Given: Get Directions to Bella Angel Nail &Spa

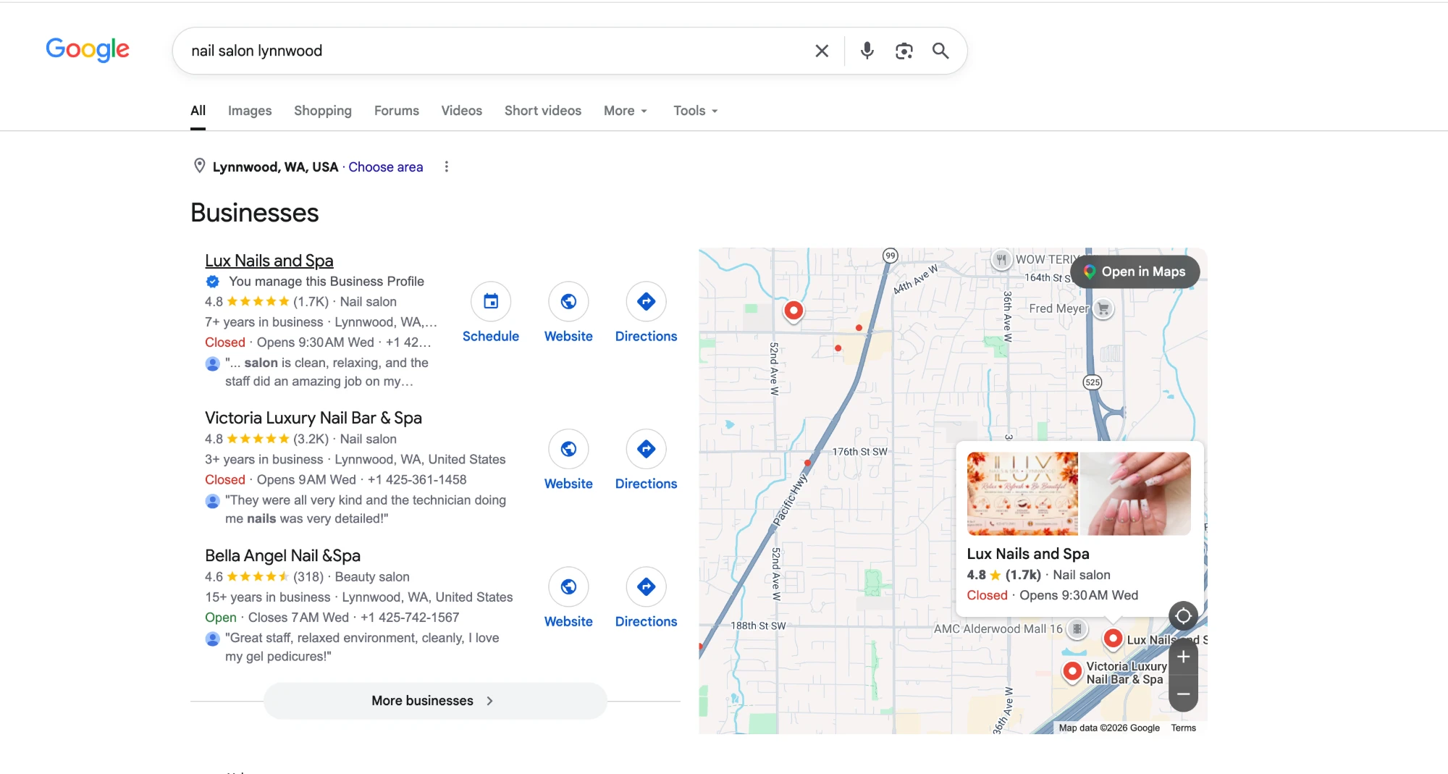Looking at the screenshot, I should (x=647, y=586).
